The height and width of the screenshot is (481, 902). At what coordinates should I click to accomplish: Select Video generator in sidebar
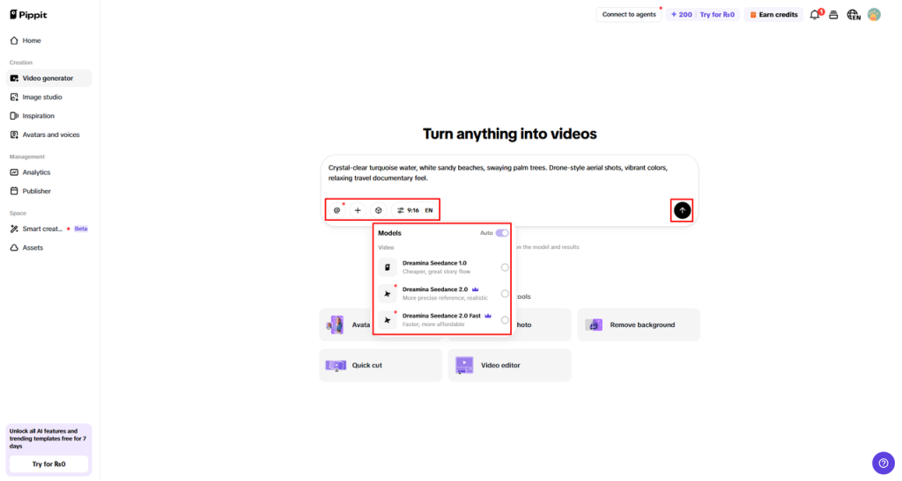(x=49, y=78)
